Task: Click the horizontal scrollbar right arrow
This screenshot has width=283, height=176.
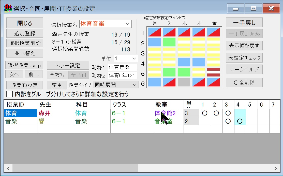Action: coord(276,168)
